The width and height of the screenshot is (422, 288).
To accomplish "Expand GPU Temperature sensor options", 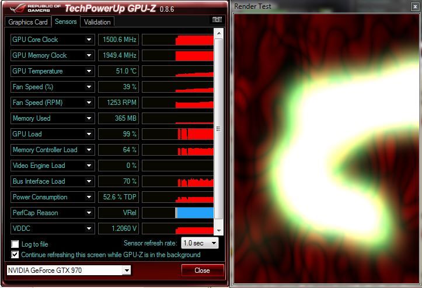I will pos(89,71).
